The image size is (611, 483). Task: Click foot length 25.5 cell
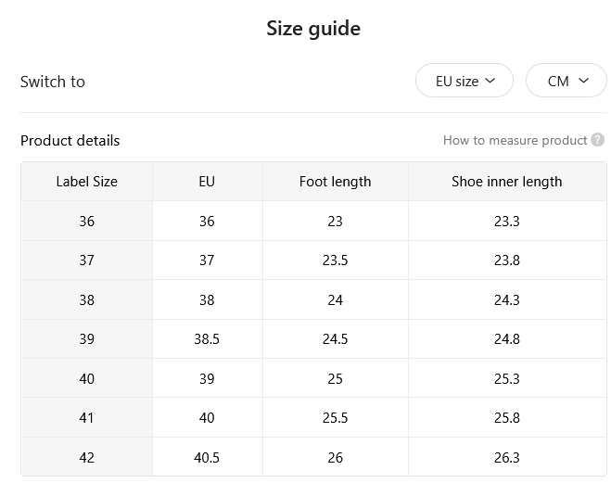[335, 417]
